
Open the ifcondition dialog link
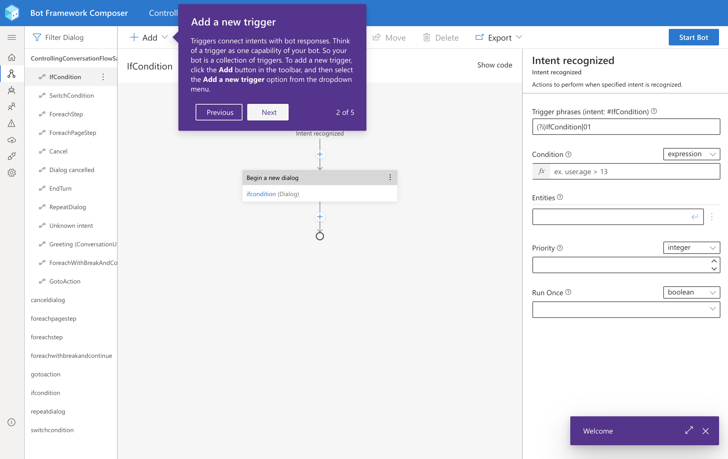261,194
